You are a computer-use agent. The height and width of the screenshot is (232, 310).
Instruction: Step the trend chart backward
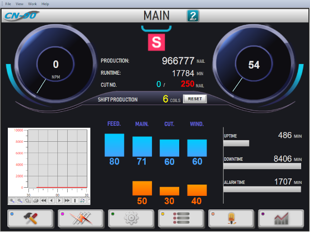[x=51, y=201]
